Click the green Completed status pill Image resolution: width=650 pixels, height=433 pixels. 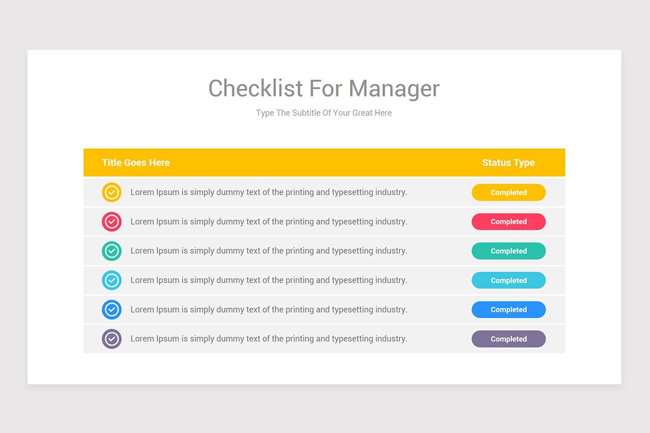tap(508, 251)
